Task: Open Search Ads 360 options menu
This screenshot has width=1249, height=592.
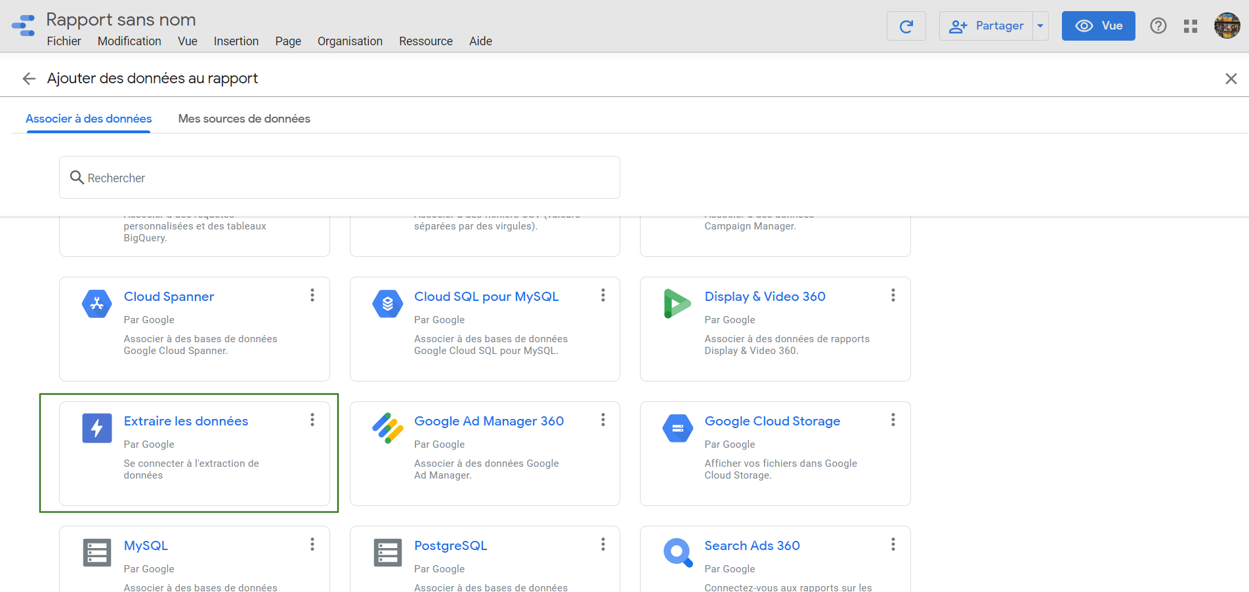Action: pyautogui.click(x=893, y=544)
